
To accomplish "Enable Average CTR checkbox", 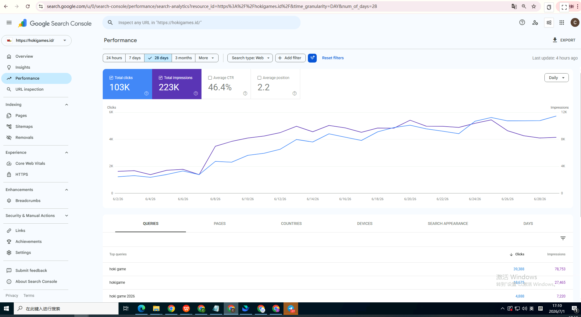I will [x=210, y=78].
